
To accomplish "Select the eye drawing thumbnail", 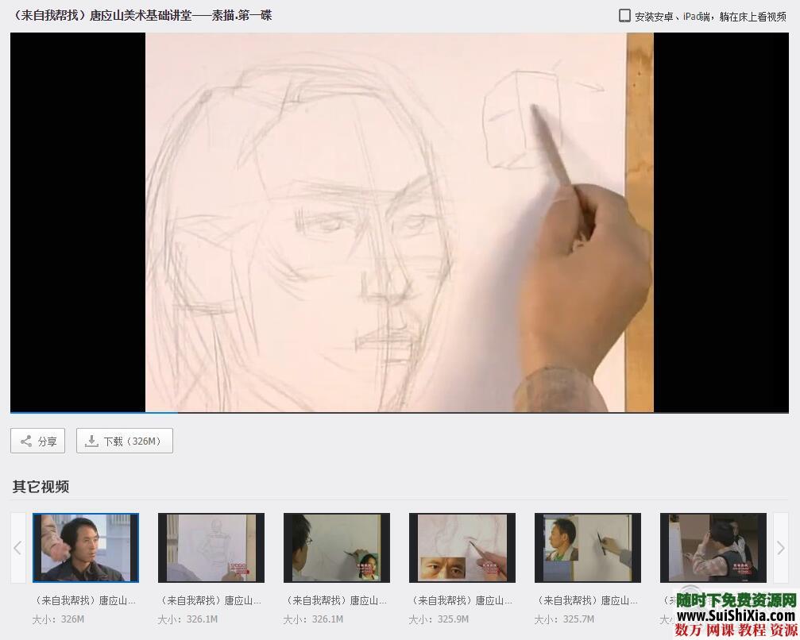I will 462,547.
